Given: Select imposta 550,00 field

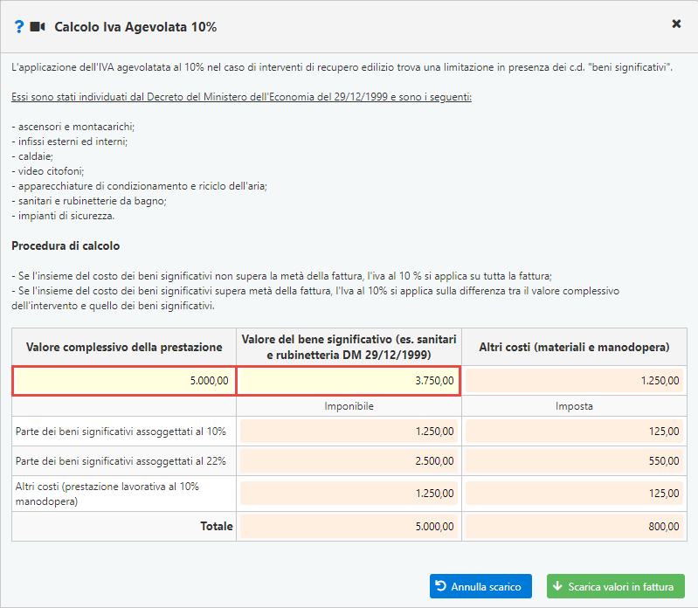Looking at the screenshot, I should [x=574, y=461].
